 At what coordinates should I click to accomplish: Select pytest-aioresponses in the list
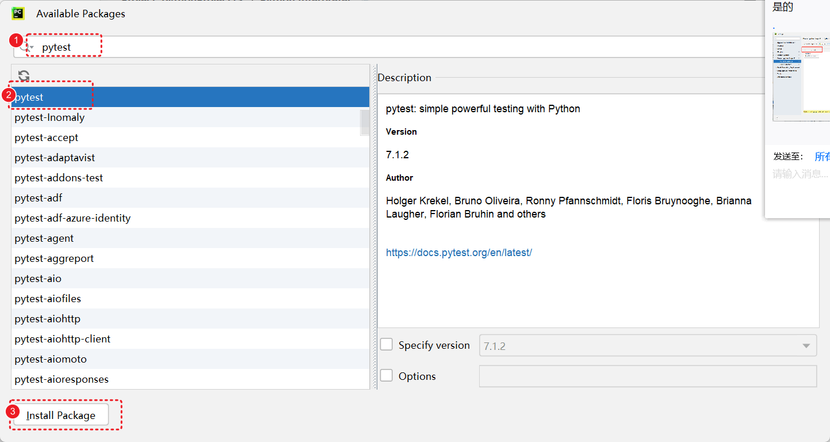tap(190, 379)
